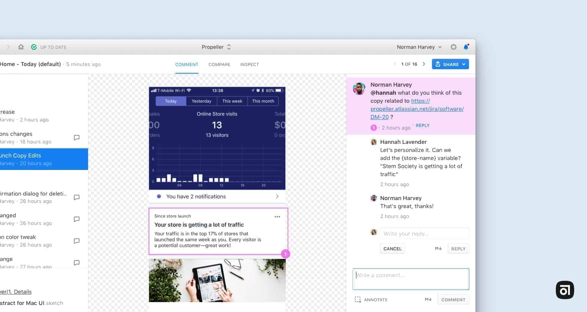Select the Yesterday tab in mockup
Viewport: 587px width, 312px height.
coord(201,101)
